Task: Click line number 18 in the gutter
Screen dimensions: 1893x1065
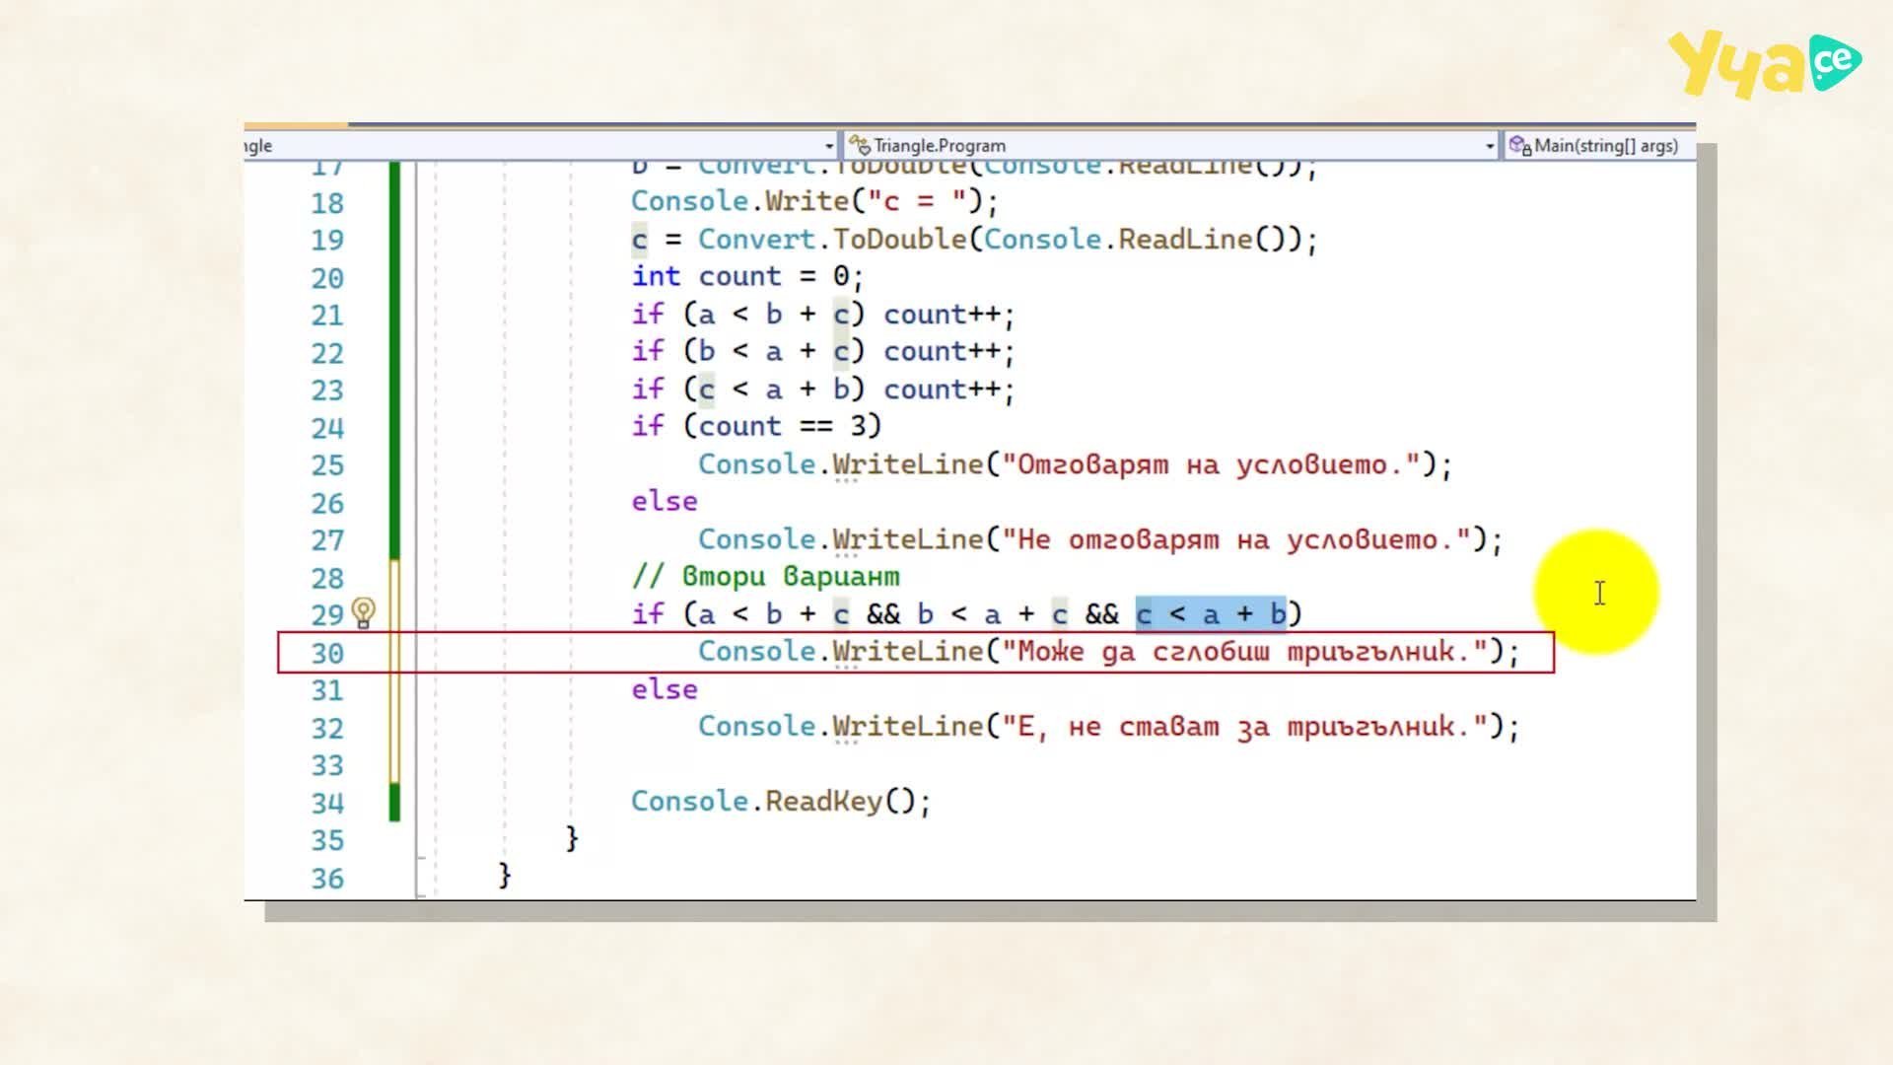Action: (327, 203)
